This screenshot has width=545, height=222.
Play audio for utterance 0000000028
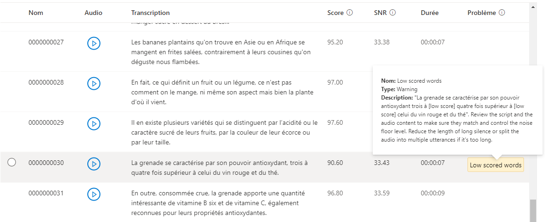(x=94, y=84)
